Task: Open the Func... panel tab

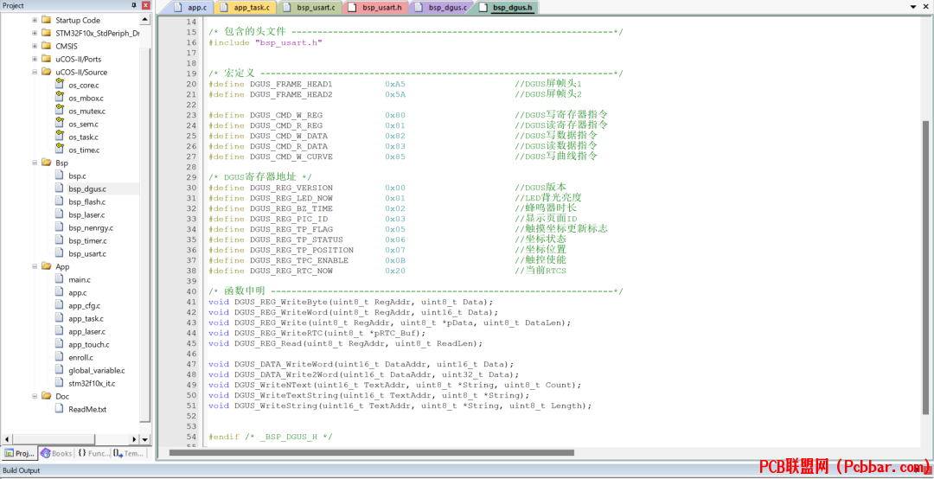Action: 93,453
